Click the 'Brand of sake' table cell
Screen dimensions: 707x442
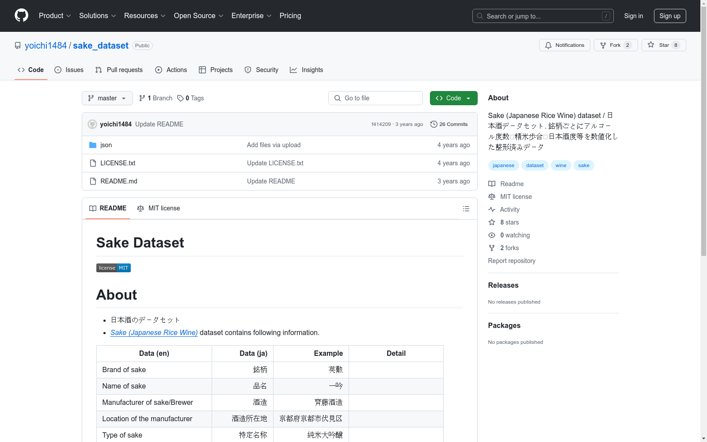(x=154, y=370)
